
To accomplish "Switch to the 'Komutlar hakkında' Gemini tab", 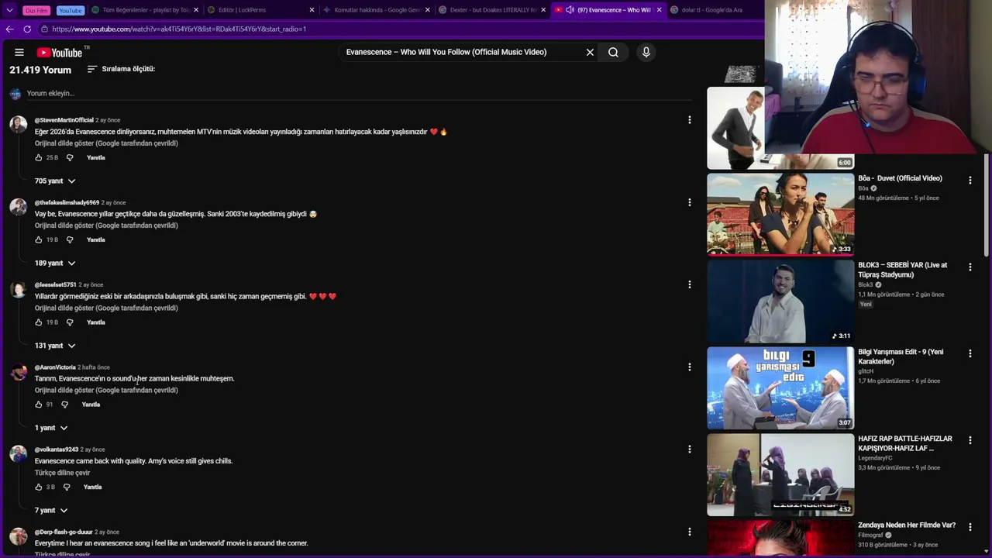I will point(377,10).
